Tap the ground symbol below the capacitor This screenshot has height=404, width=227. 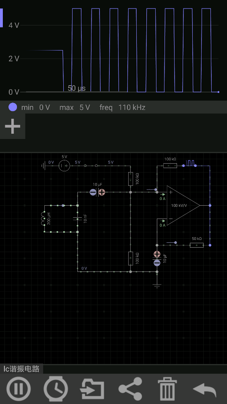(157, 286)
